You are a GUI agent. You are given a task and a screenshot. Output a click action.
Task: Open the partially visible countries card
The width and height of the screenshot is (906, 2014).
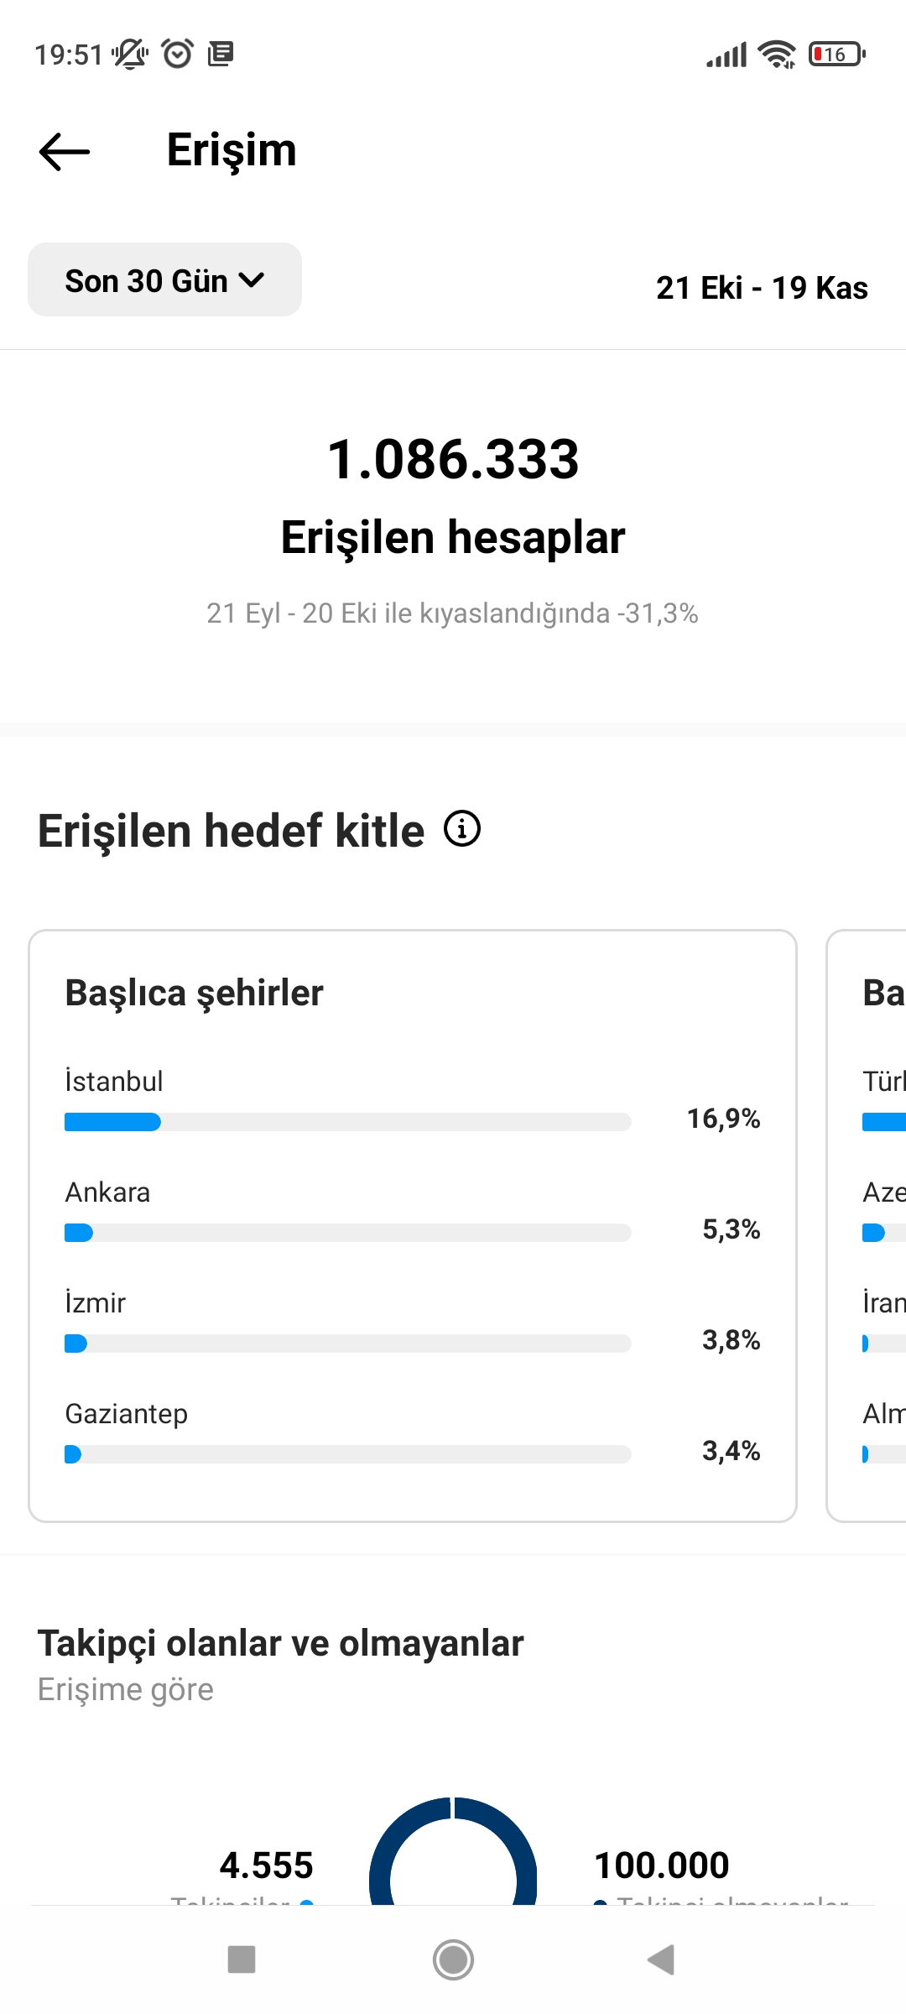tap(867, 1226)
